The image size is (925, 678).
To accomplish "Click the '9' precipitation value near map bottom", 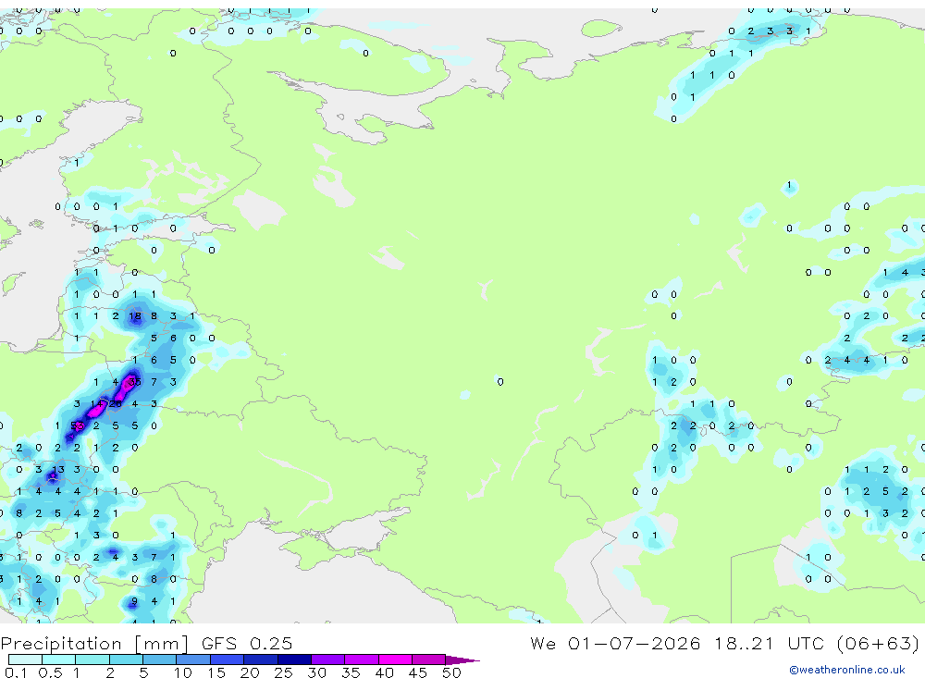I will point(134,601).
